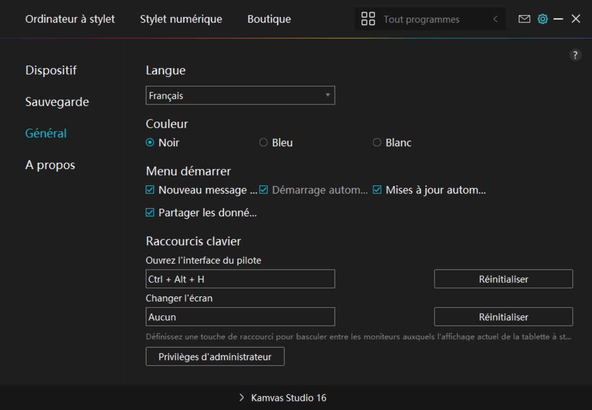Open the Sauvegarde section in sidebar

(x=57, y=102)
